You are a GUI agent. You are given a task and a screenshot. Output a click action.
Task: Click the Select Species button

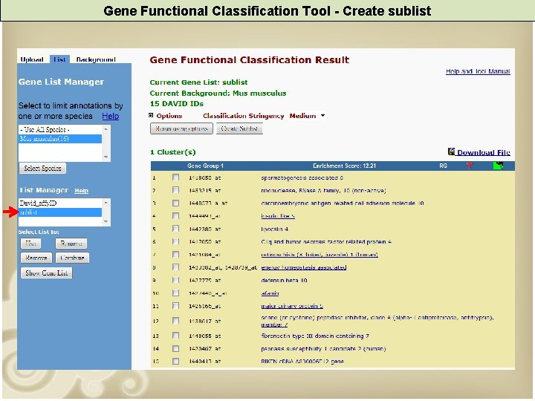(42, 168)
